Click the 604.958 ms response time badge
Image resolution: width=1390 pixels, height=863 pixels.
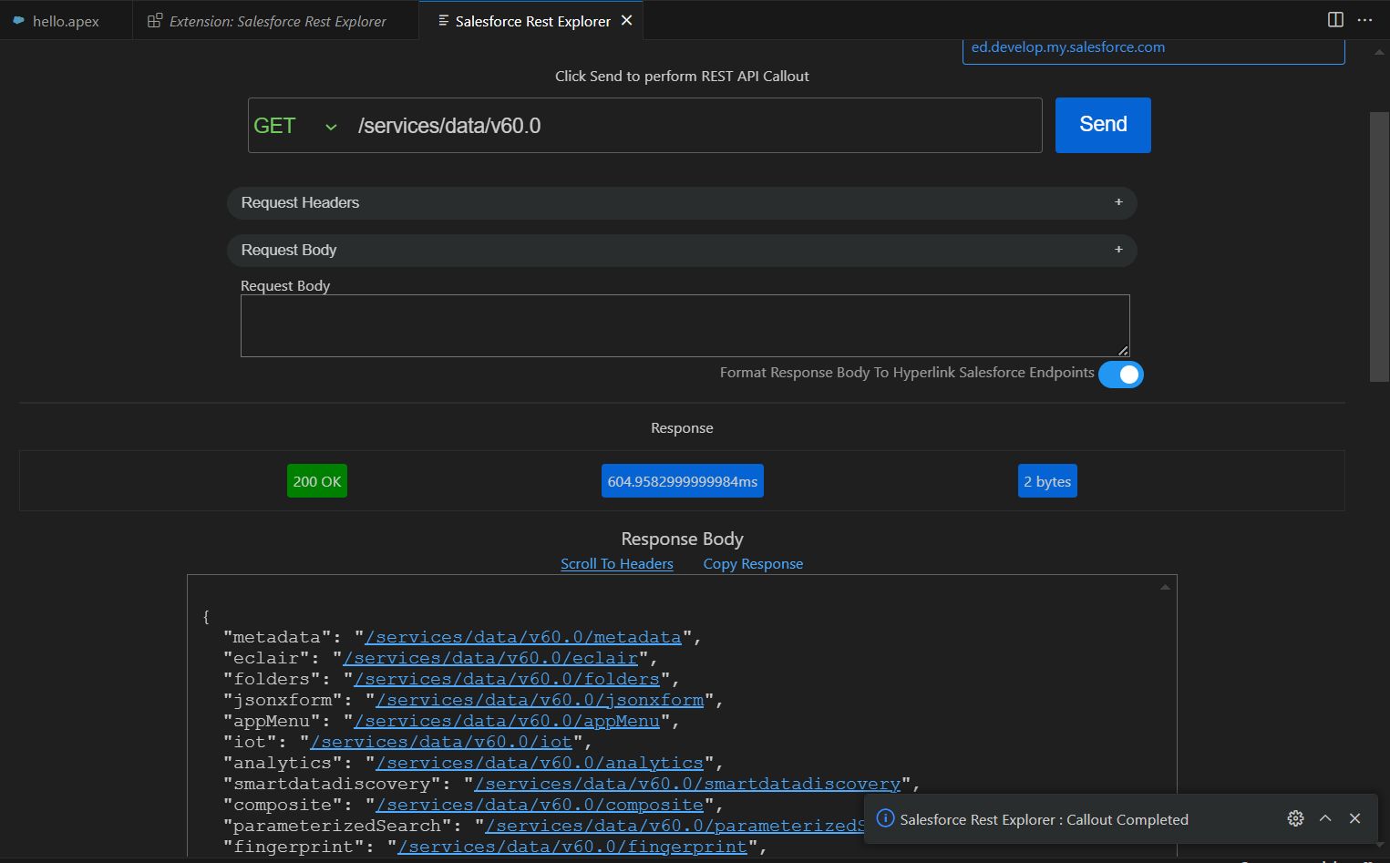click(x=683, y=481)
